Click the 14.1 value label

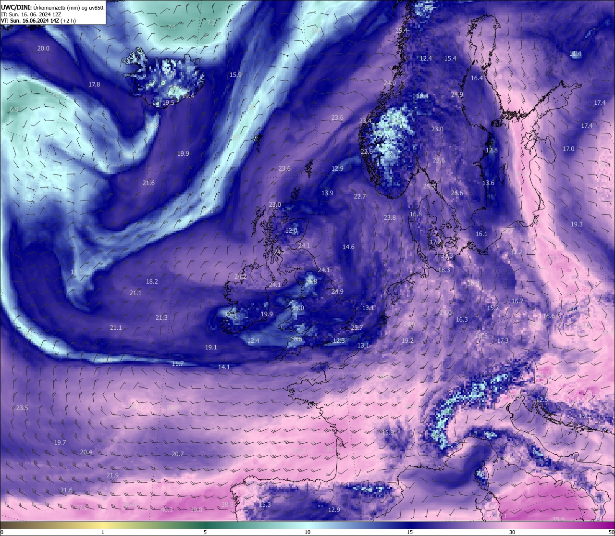tap(224, 367)
